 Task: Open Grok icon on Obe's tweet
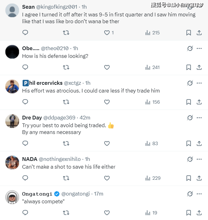(190, 49)
